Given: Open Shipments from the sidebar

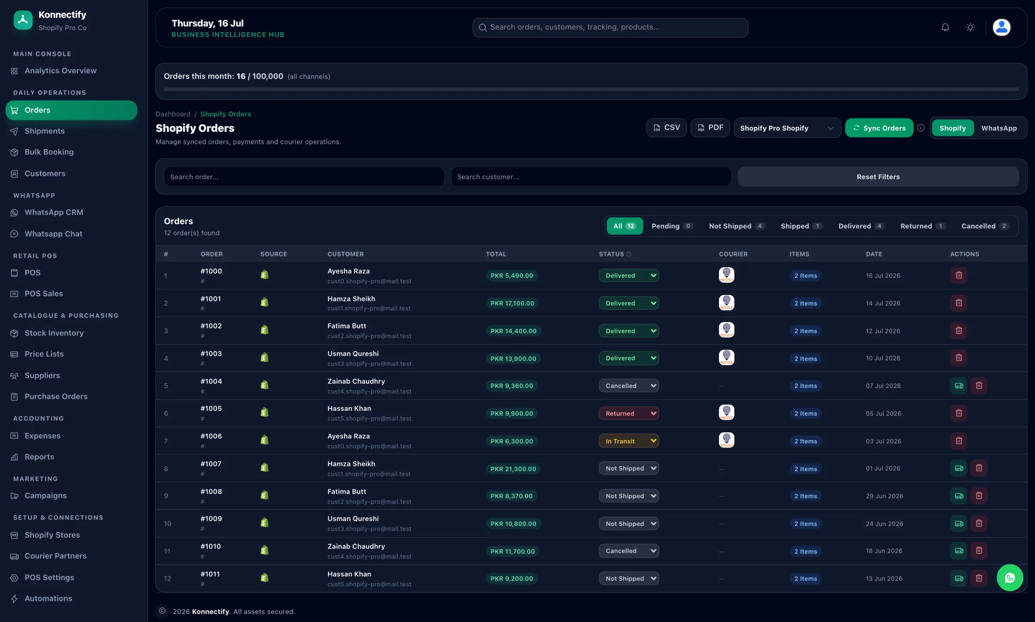Looking at the screenshot, I should click(x=72, y=131).
